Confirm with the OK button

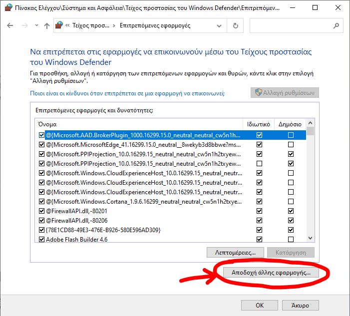coord(259,306)
